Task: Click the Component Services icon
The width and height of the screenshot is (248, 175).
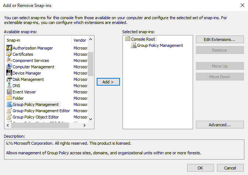Action: [9, 61]
